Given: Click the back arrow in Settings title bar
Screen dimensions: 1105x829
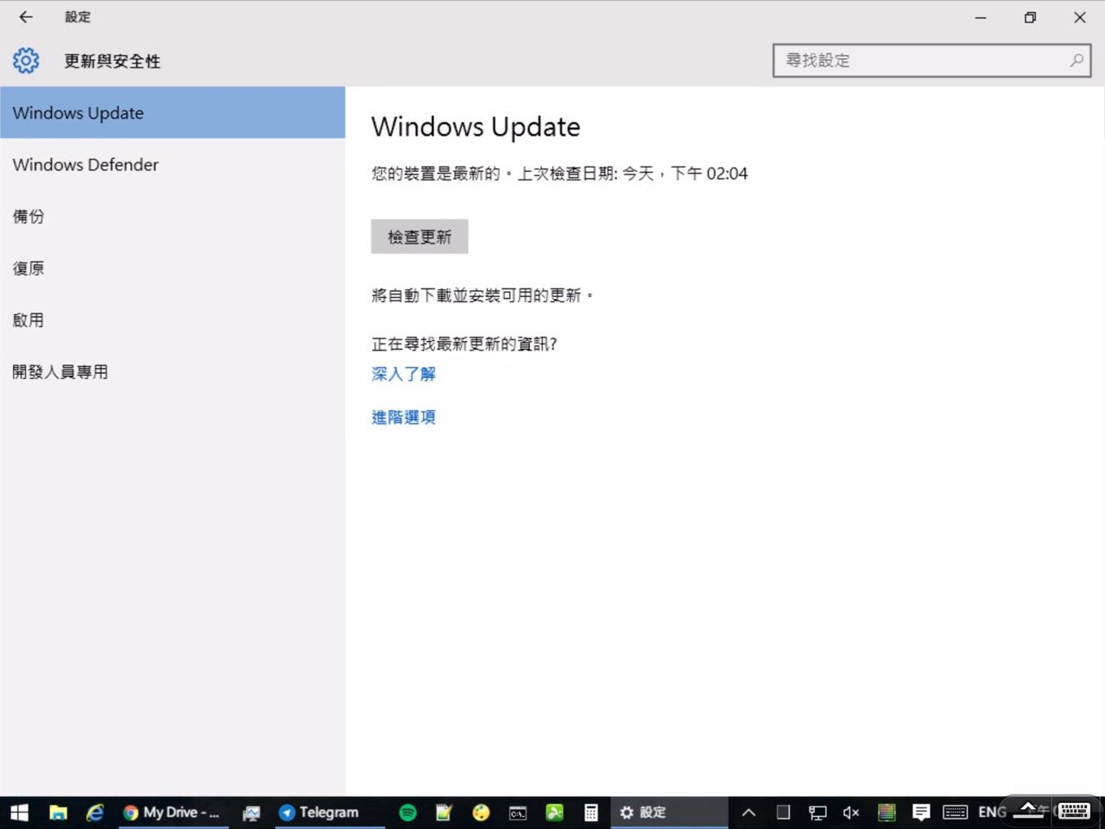Looking at the screenshot, I should 26,16.
